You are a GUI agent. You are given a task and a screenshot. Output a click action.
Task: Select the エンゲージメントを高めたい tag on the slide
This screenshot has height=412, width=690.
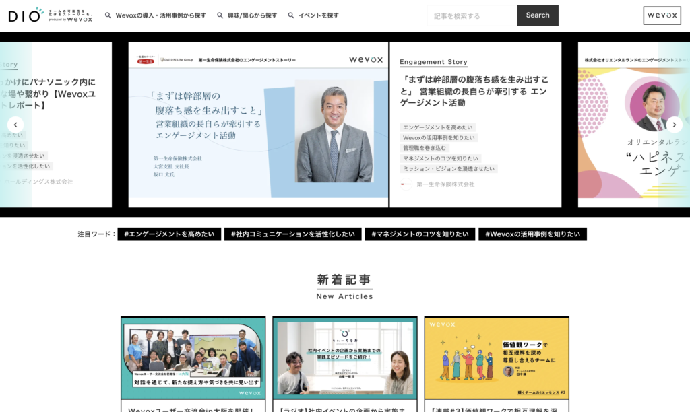[x=438, y=127]
